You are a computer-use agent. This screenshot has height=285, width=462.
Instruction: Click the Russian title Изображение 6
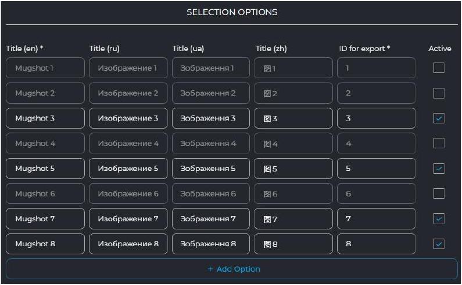tap(128, 193)
